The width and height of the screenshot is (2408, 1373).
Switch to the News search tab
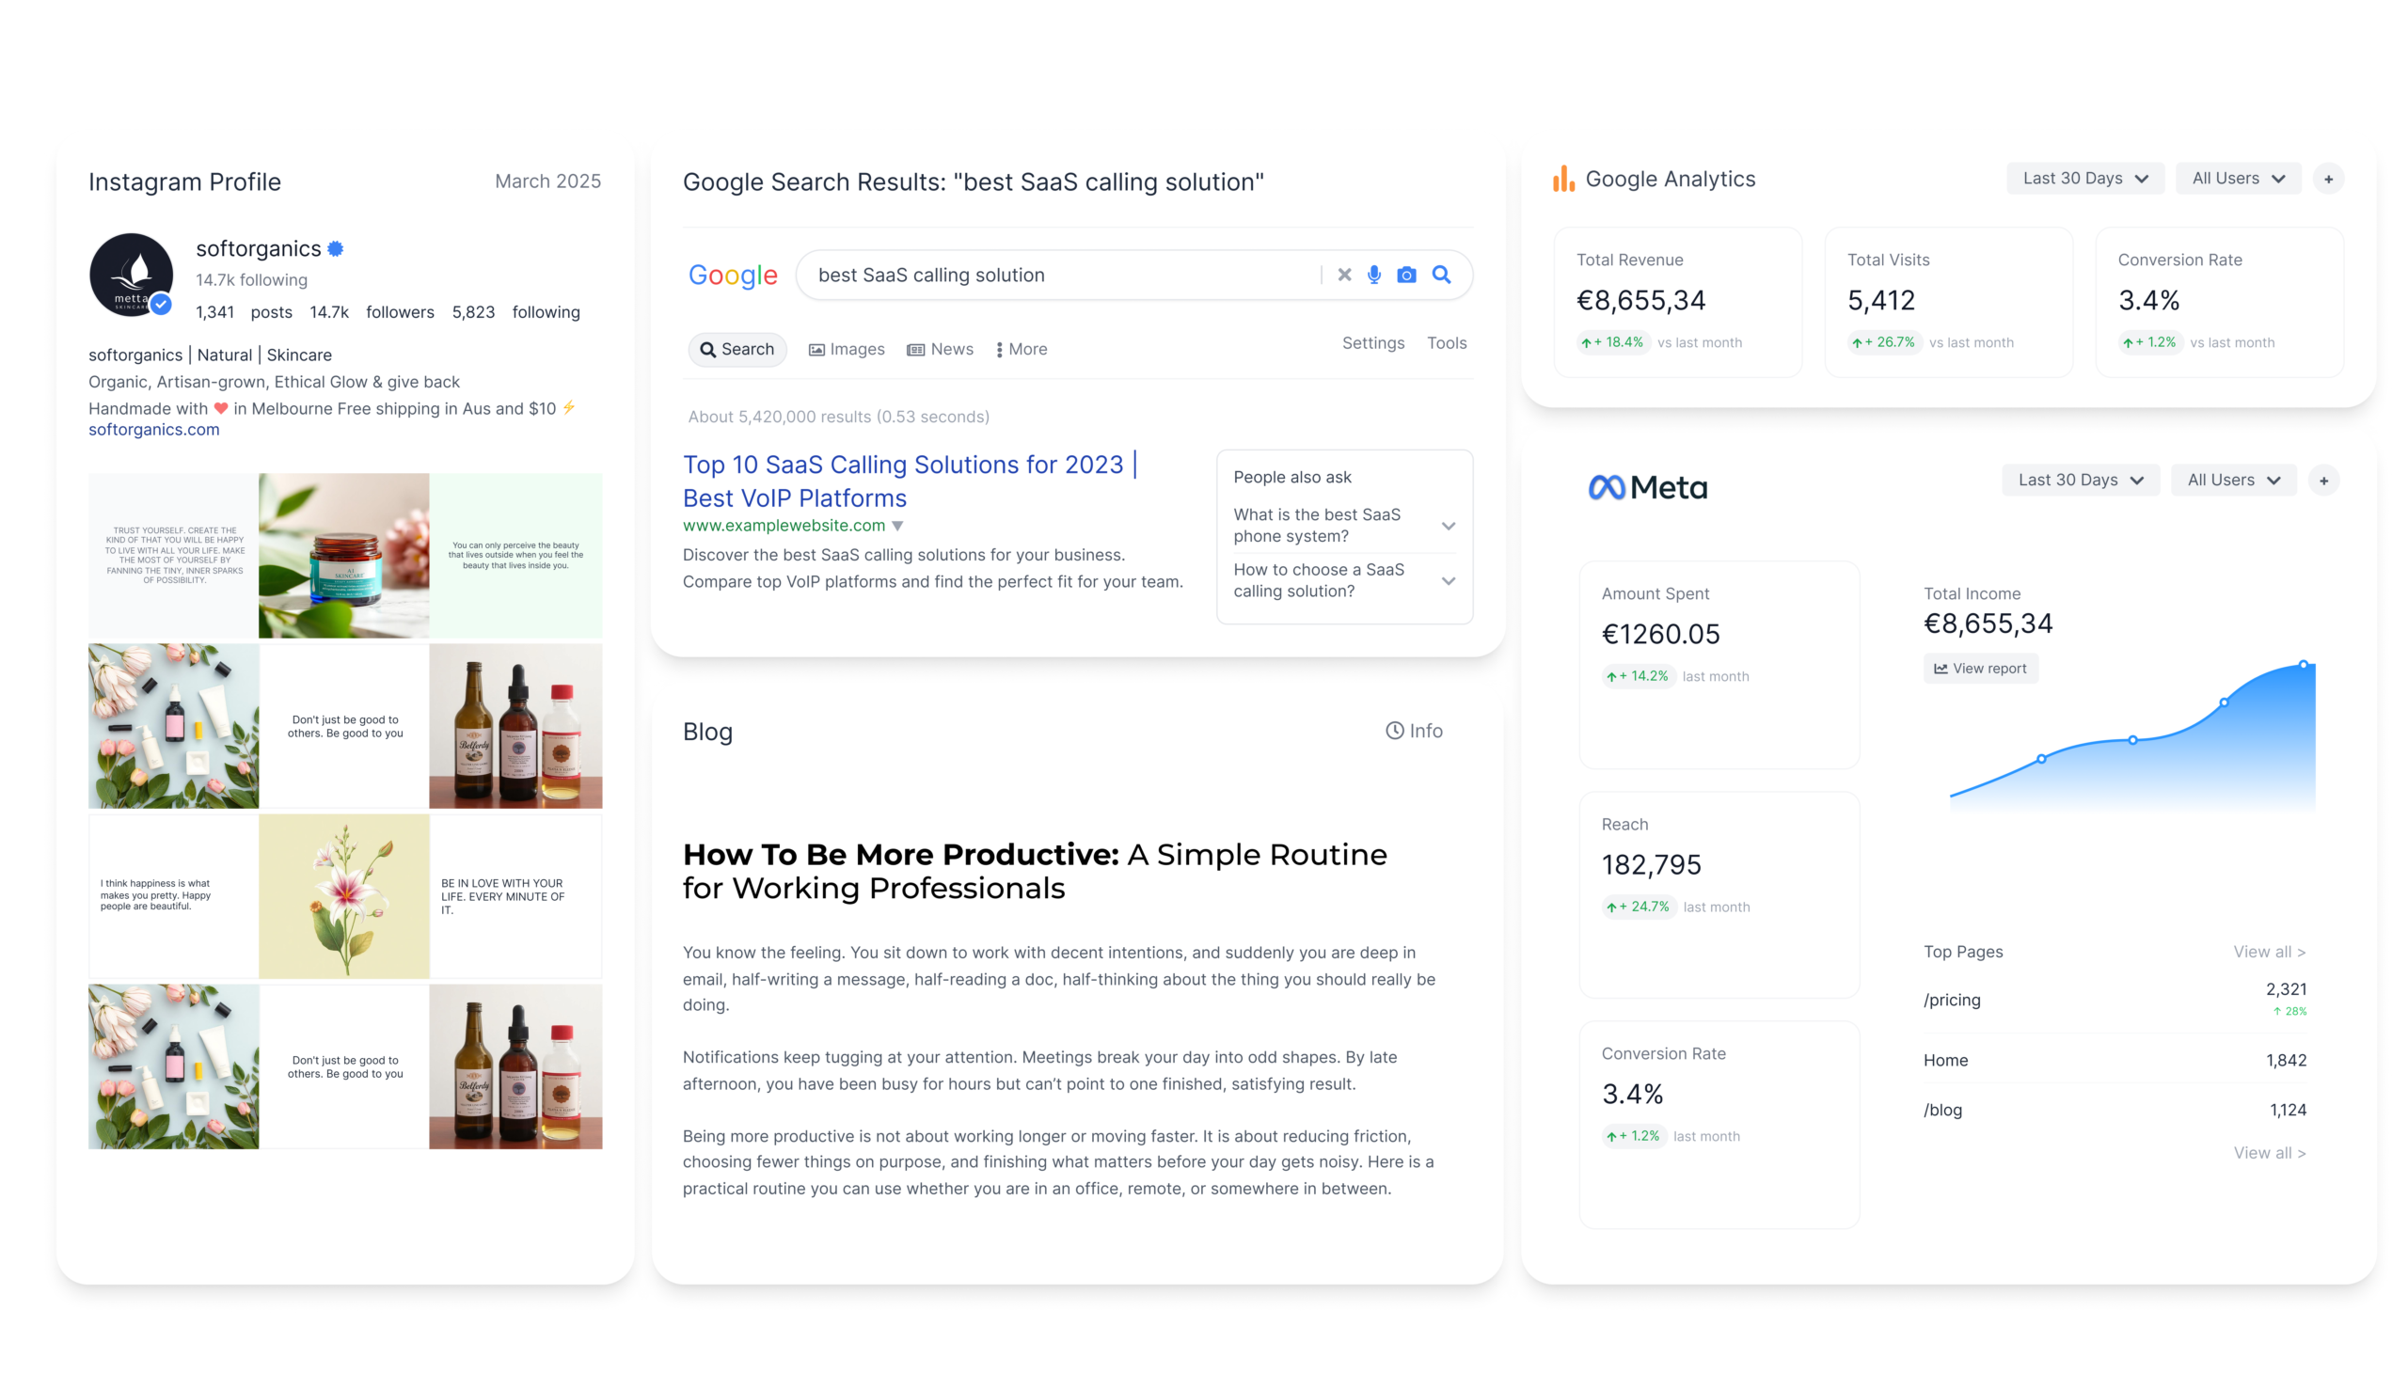point(940,350)
